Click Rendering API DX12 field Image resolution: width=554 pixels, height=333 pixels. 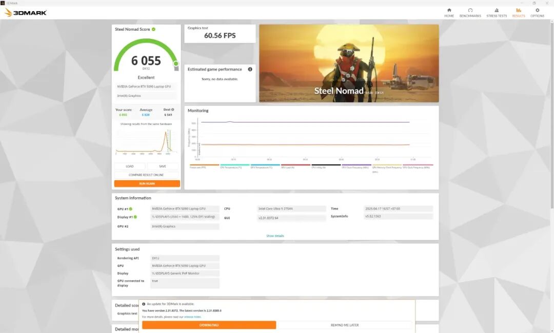click(185, 258)
